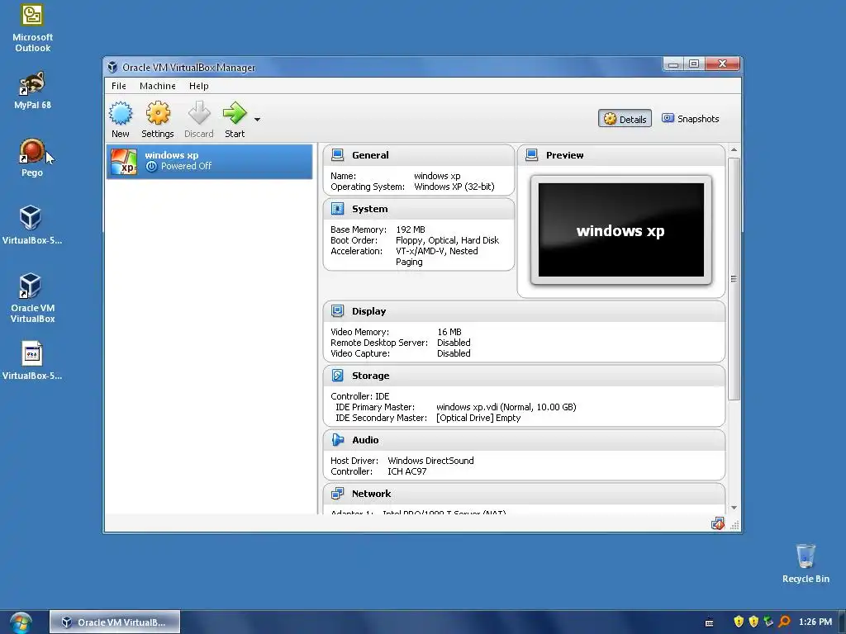Screen dimensions: 846x634
Task: Open the Machine menu
Action: 158,86
